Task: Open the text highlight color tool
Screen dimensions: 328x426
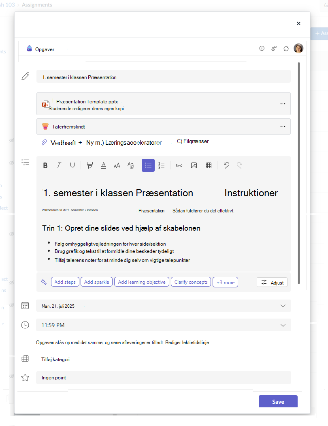Action: click(x=89, y=165)
